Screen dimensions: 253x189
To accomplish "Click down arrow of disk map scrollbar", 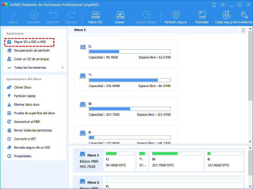I will 250,187.
